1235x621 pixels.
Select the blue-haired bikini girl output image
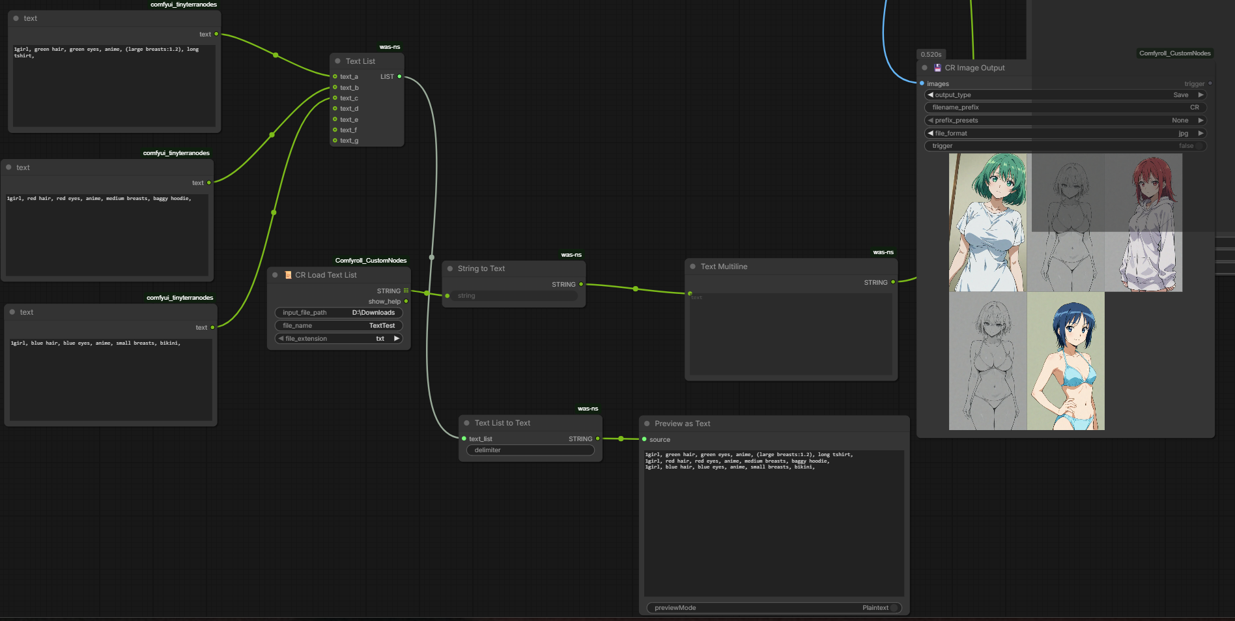[1066, 361]
